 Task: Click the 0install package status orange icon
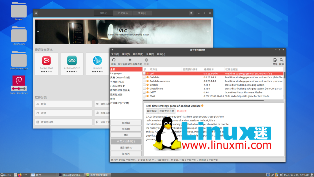click(x=148, y=85)
